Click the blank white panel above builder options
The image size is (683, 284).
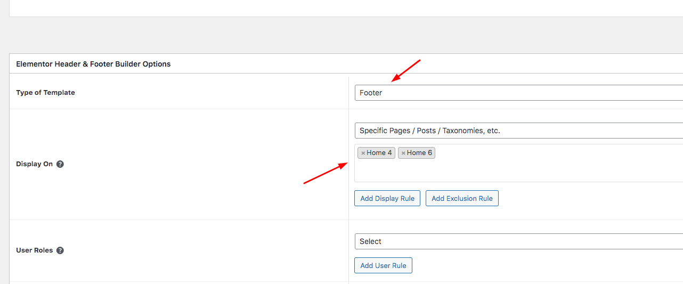tap(346, 7)
